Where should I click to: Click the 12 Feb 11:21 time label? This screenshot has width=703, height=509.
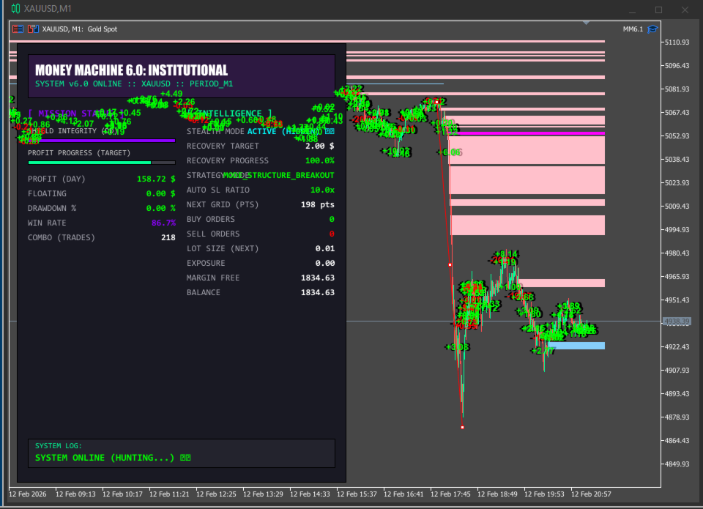click(x=169, y=494)
